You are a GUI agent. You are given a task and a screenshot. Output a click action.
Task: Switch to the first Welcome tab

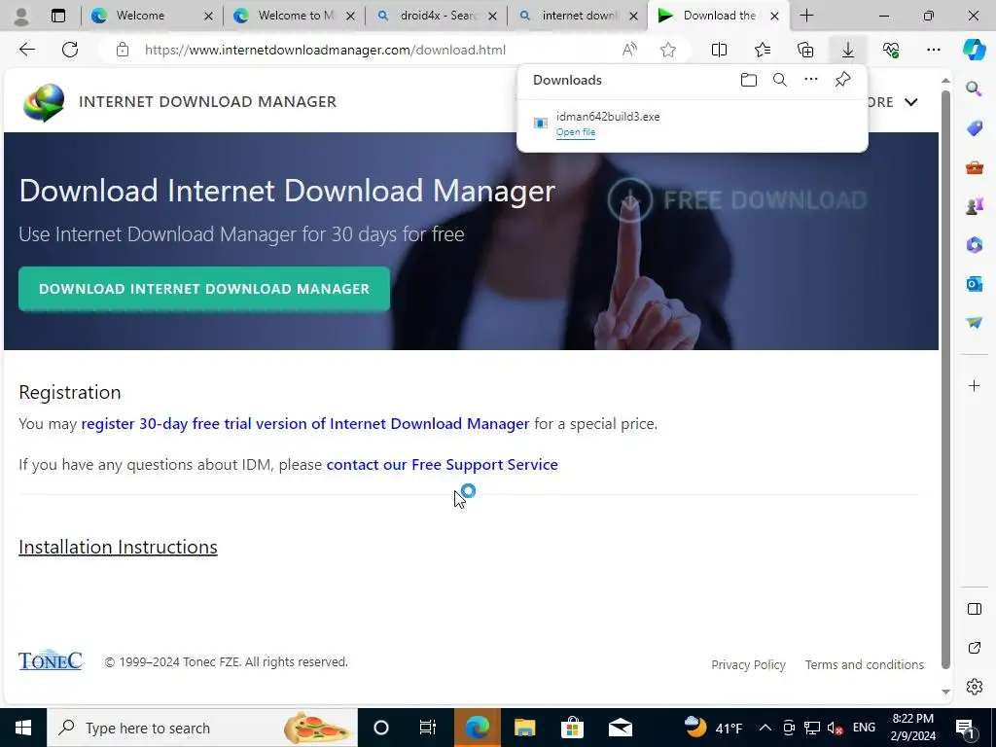click(x=151, y=16)
